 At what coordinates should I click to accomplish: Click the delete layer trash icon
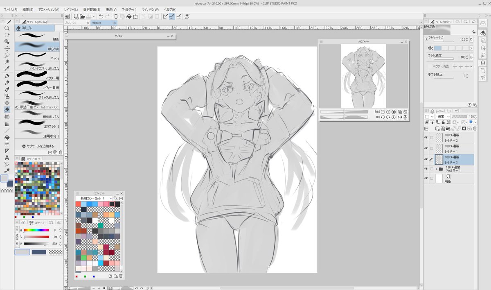pyautogui.click(x=475, y=129)
